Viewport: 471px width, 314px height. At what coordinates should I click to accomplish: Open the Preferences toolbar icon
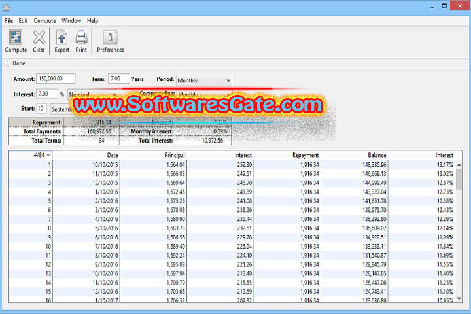tap(111, 41)
